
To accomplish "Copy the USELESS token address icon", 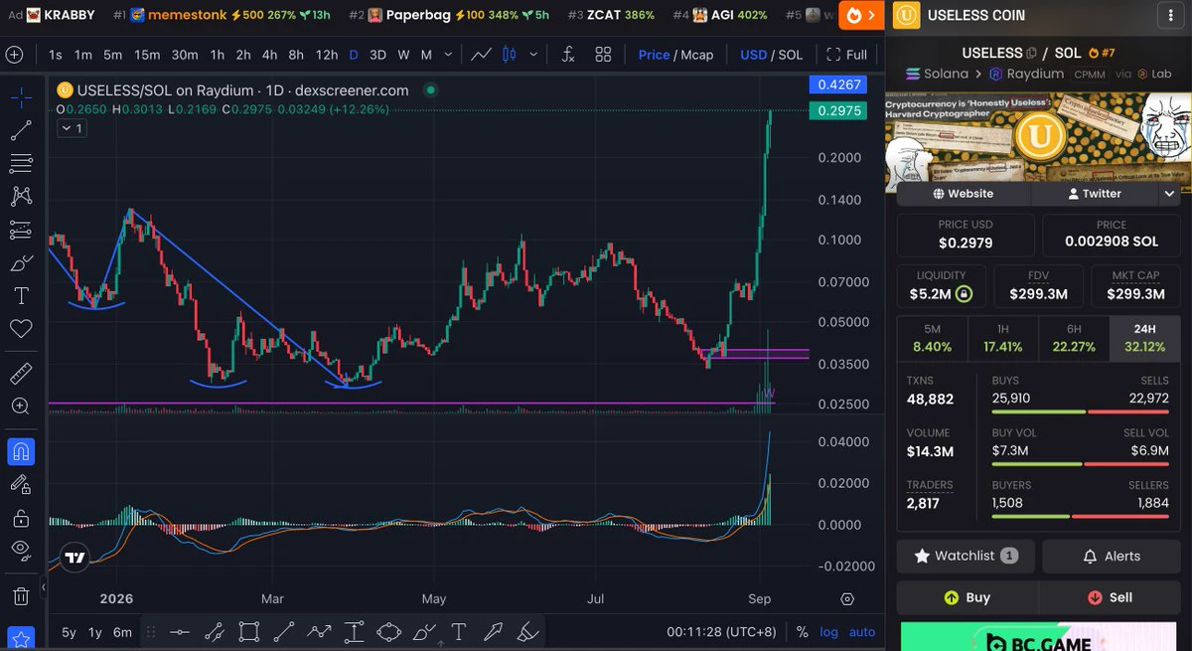I will [x=1031, y=53].
